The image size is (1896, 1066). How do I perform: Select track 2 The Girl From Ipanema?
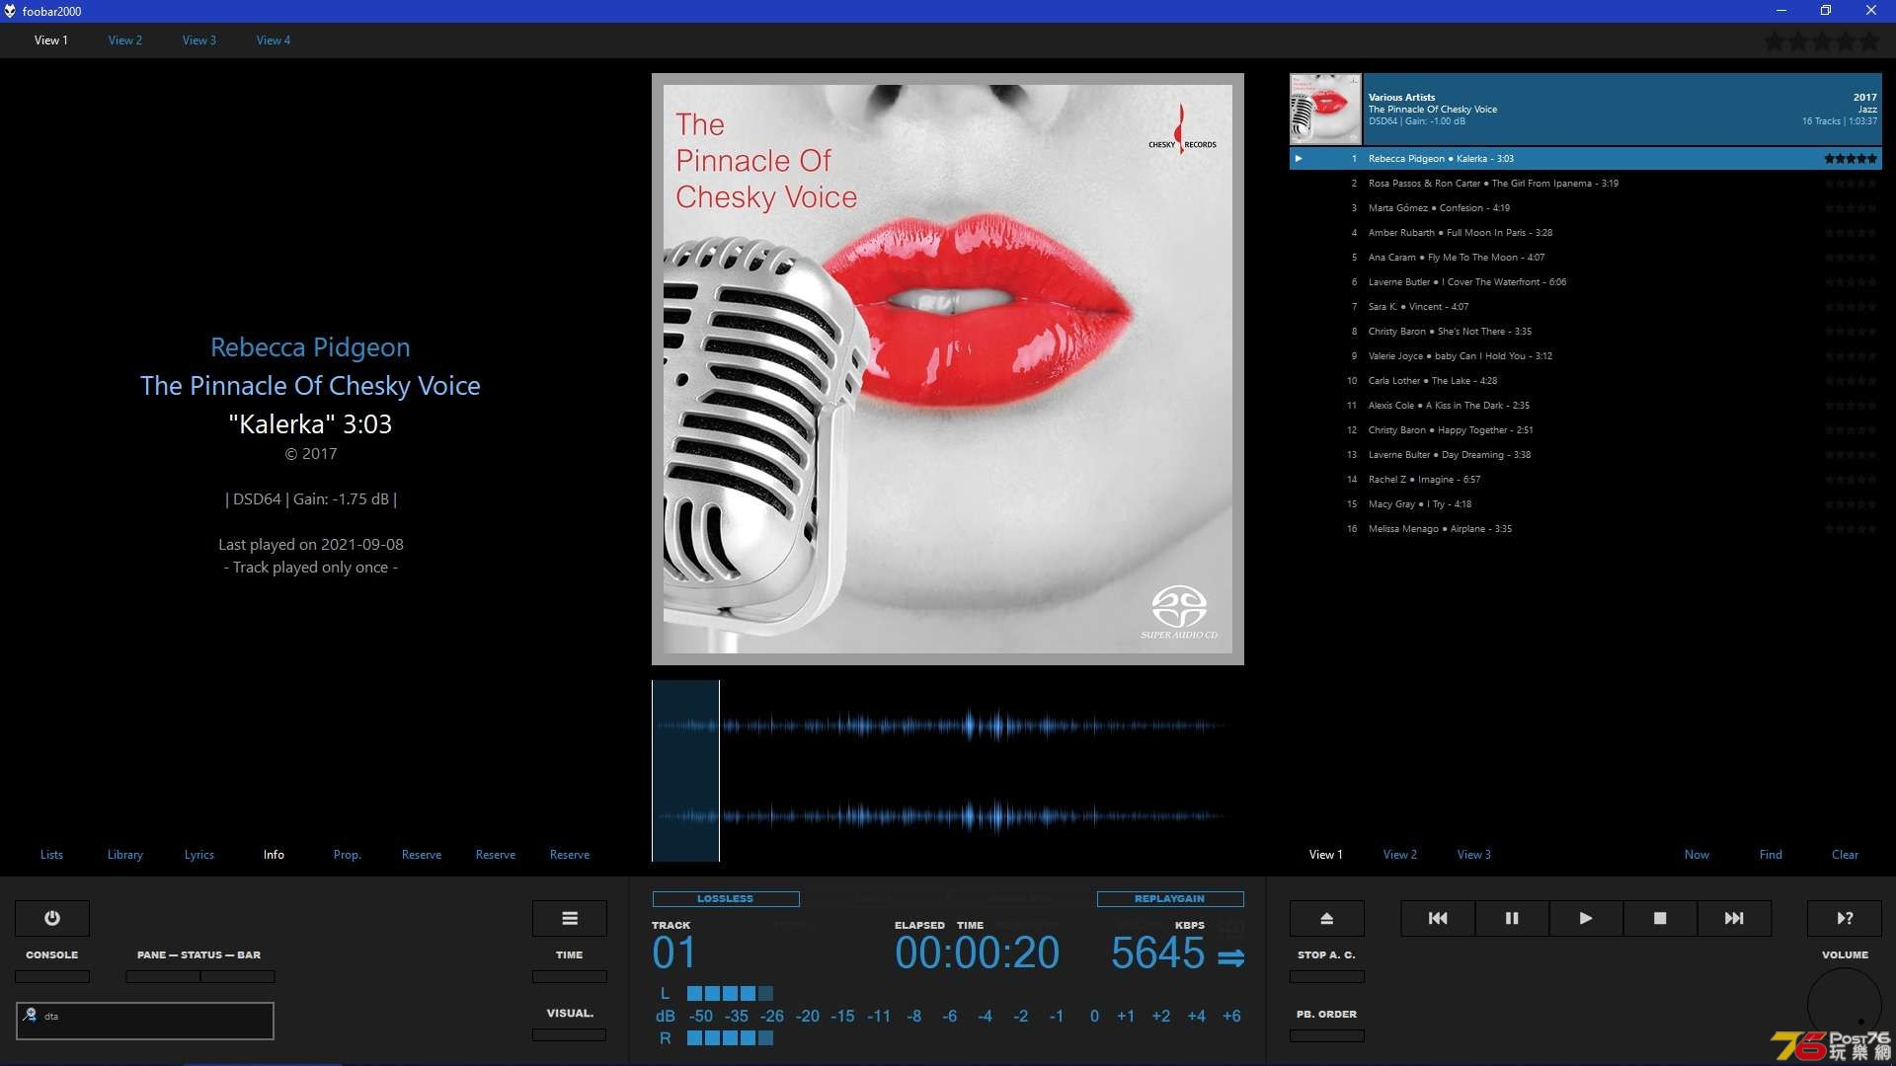1585,184
